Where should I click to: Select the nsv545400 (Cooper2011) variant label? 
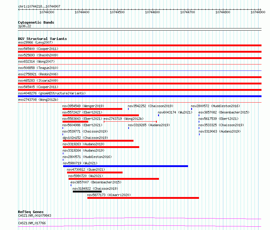coord(38,49)
